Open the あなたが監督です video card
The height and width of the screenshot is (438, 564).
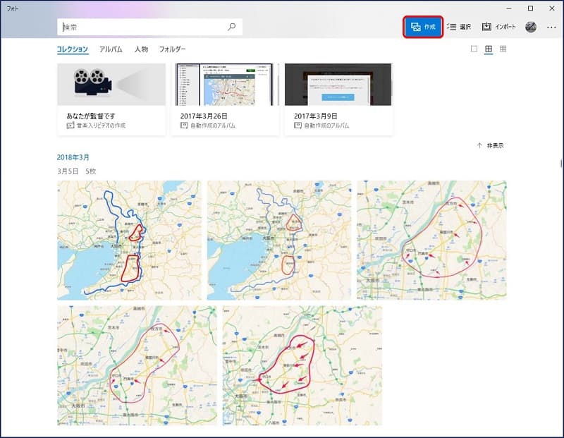(111, 99)
